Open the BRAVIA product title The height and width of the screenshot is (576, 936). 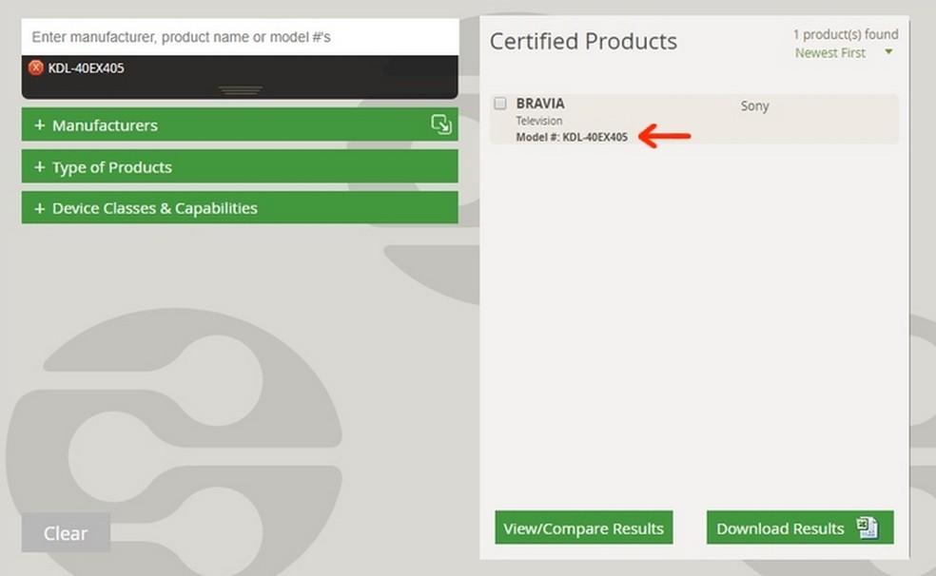540,104
